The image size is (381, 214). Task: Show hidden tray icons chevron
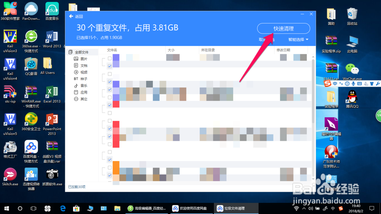click(x=304, y=208)
